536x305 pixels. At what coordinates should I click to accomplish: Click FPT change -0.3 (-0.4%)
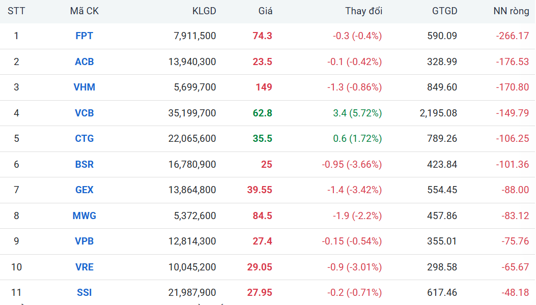tap(357, 36)
